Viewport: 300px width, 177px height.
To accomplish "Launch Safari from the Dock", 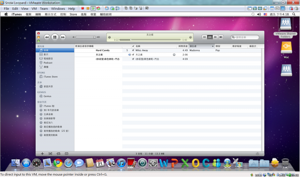I will [x=68, y=163].
